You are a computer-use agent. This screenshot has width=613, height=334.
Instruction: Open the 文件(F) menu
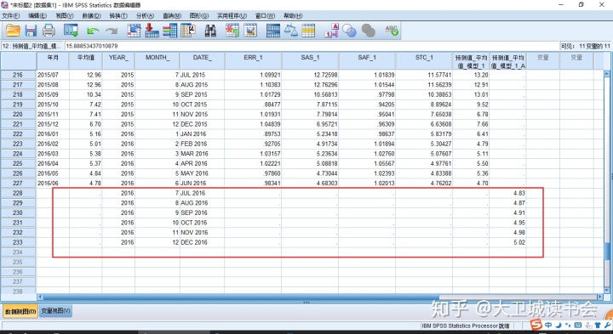point(11,15)
